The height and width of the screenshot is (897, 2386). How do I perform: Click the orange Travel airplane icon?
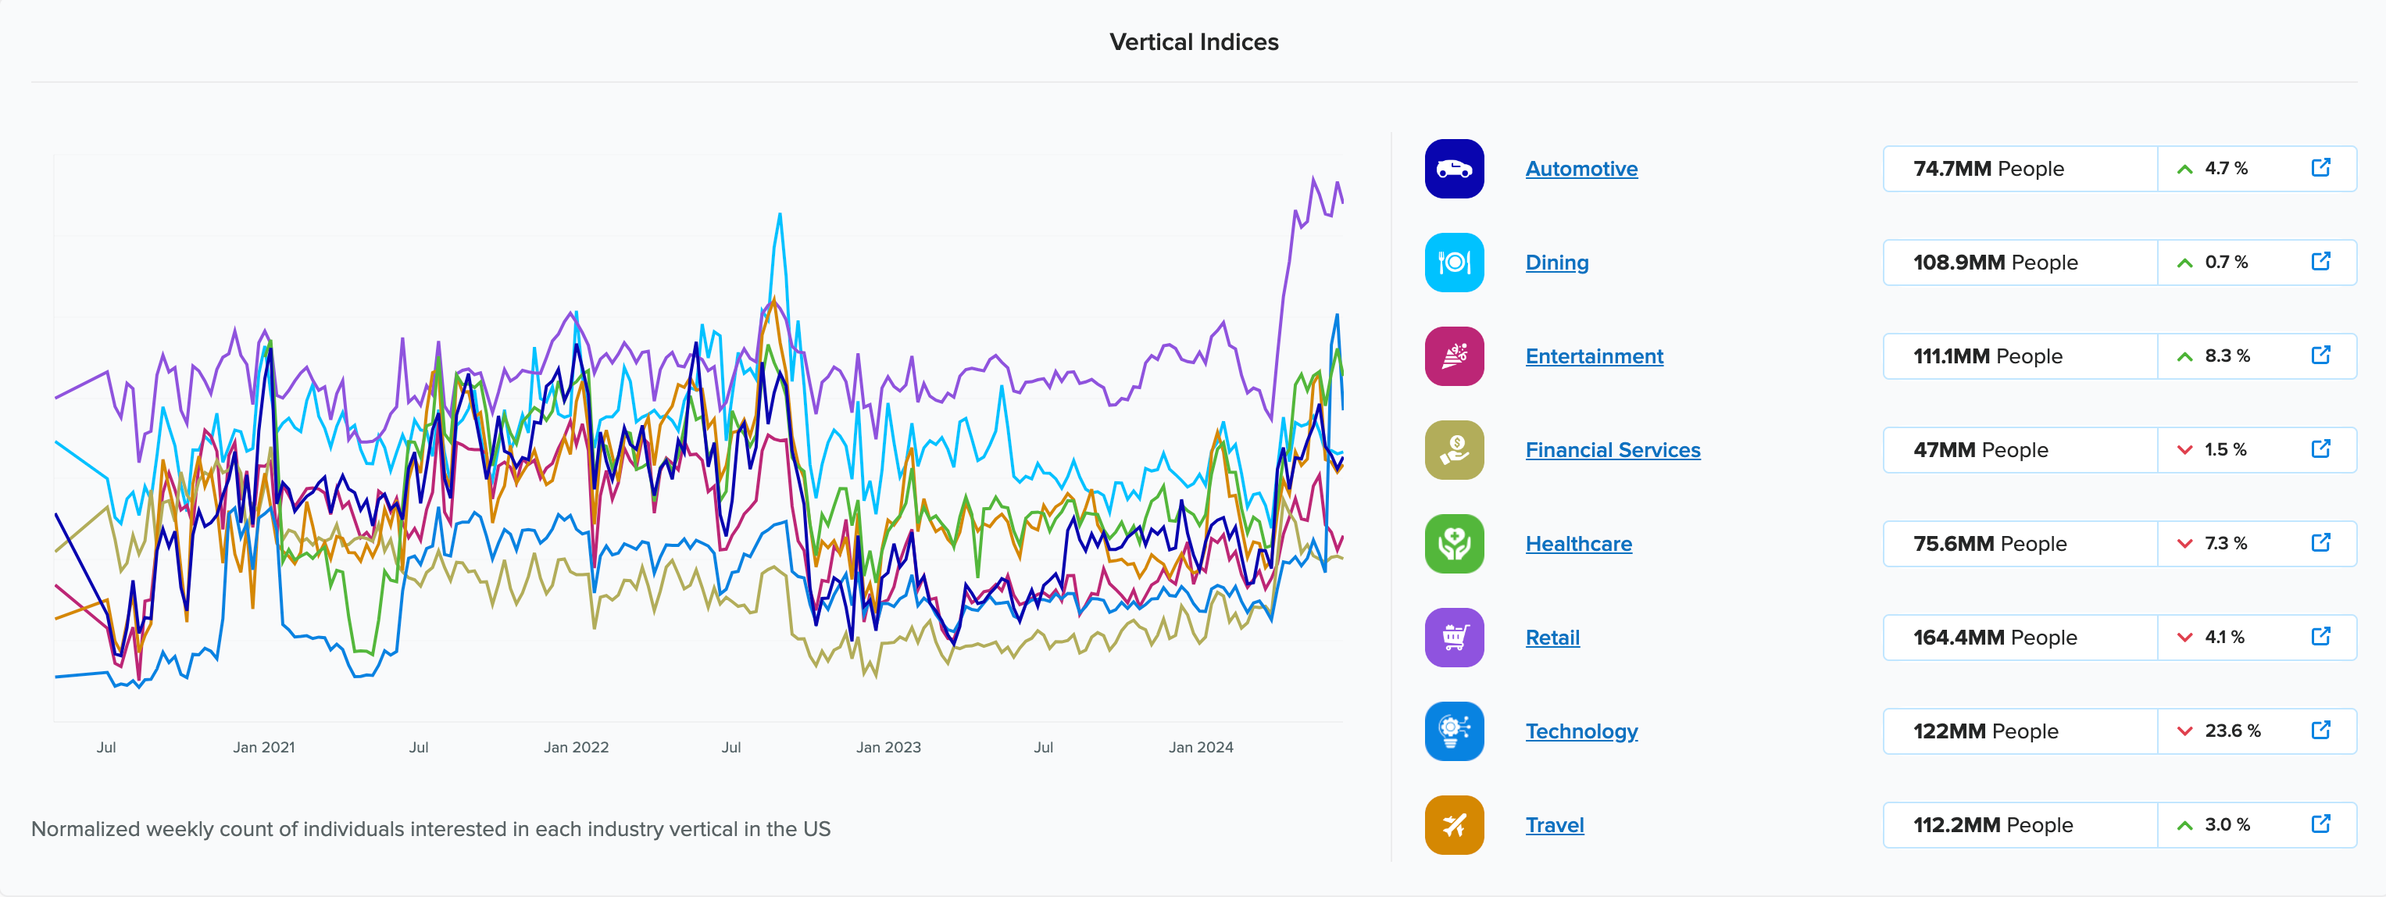tap(1453, 824)
